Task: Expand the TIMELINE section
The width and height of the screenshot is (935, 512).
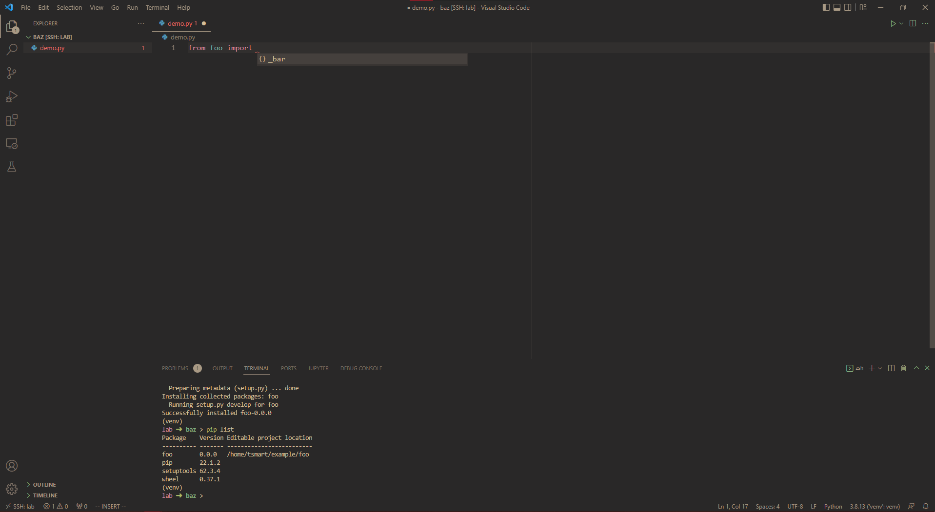Action: point(45,495)
